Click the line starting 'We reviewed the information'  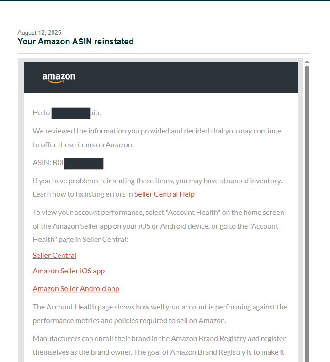click(x=157, y=131)
